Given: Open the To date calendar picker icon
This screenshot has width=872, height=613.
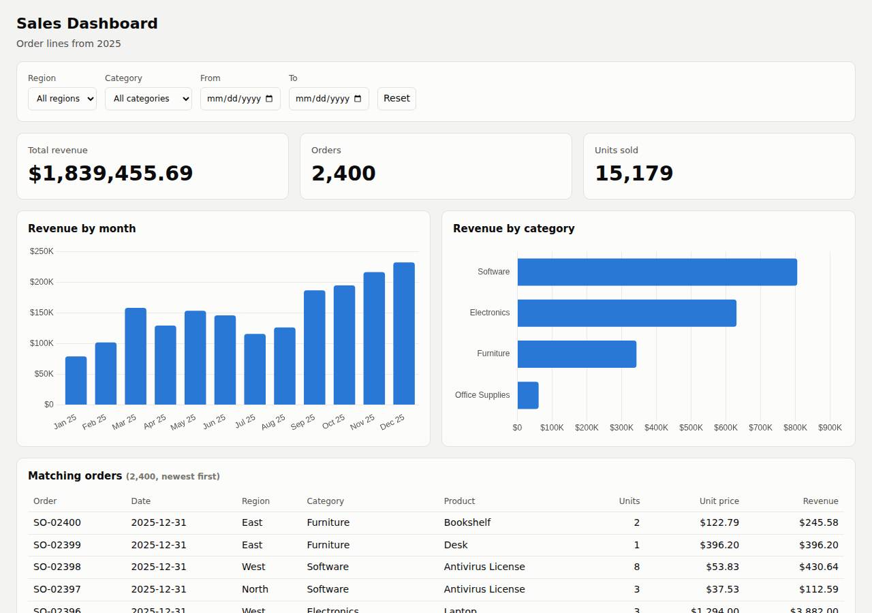Looking at the screenshot, I should (x=358, y=99).
